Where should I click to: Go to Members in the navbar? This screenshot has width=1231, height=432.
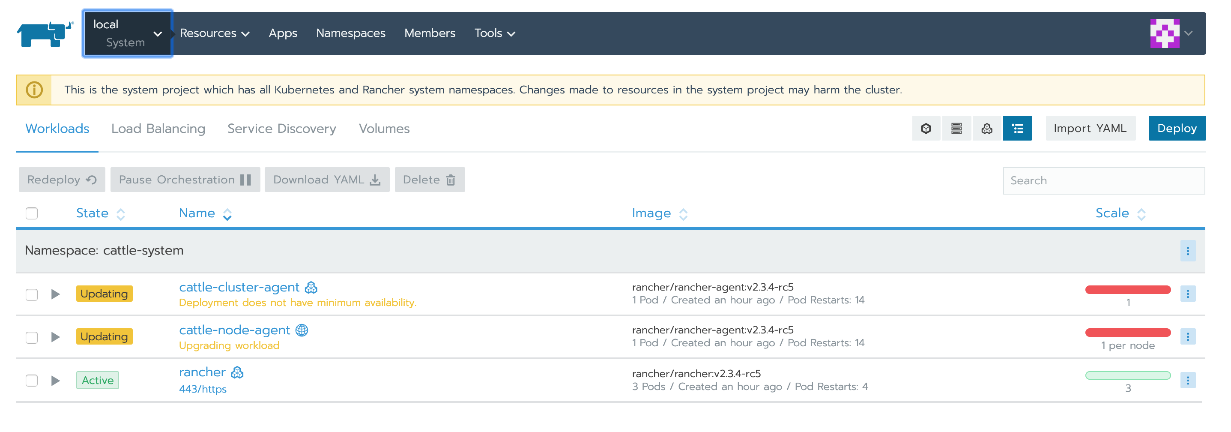pos(430,33)
